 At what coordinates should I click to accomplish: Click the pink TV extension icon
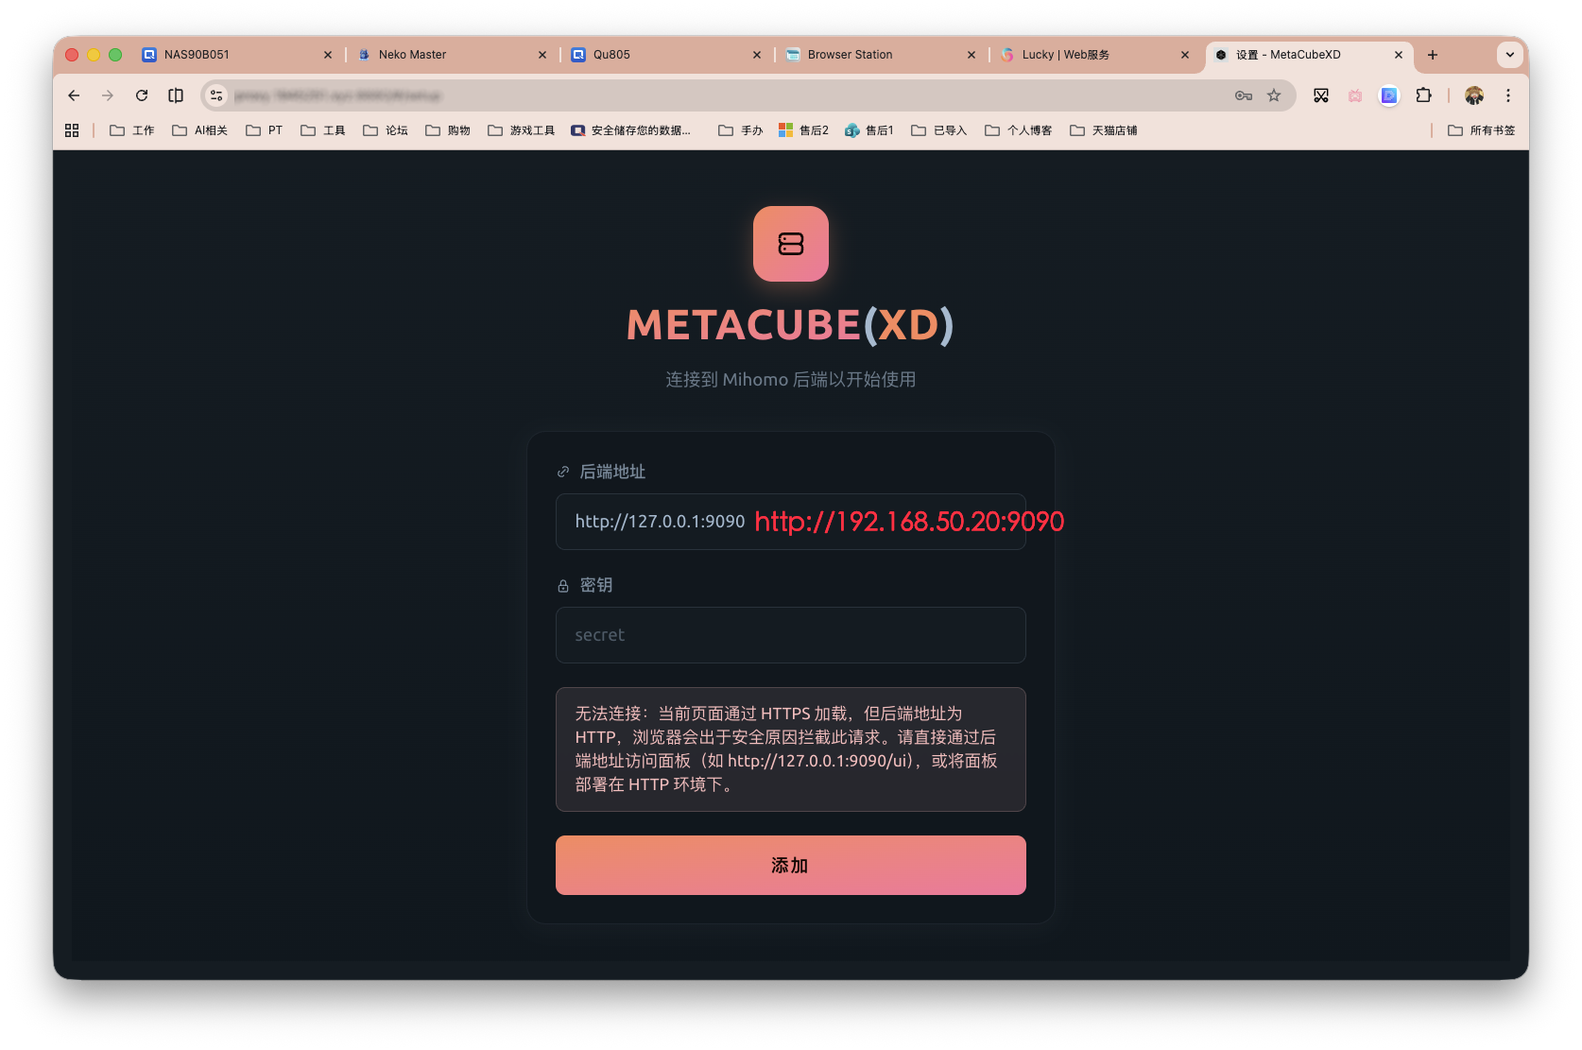1354,95
